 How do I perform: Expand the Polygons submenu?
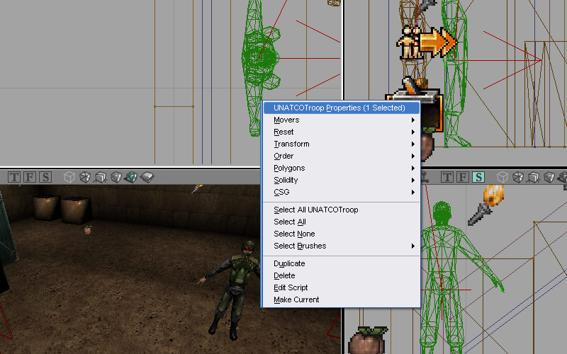(342, 168)
